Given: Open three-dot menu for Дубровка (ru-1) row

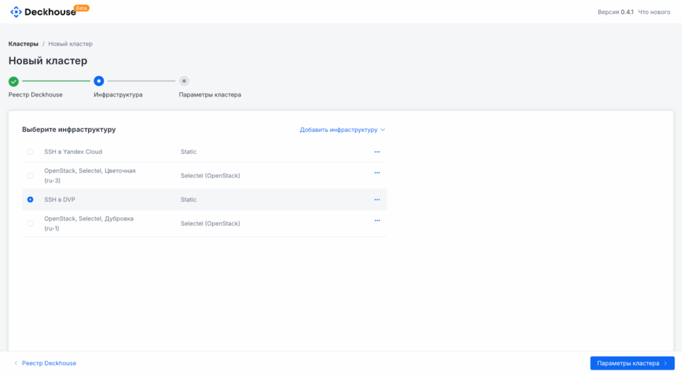Looking at the screenshot, I should 377,220.
